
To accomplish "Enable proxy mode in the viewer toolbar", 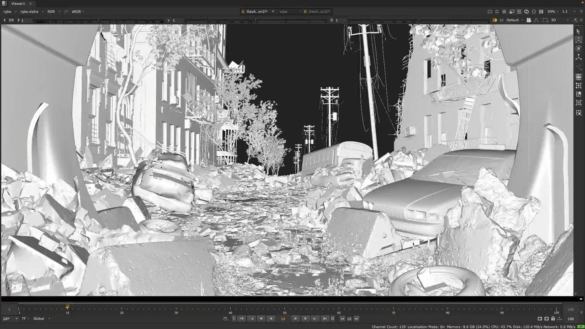I will [x=505, y=11].
